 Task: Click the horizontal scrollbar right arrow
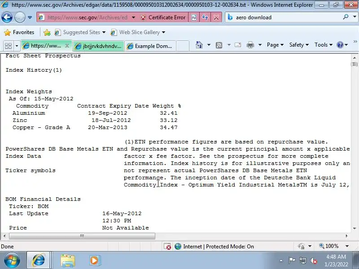point(346,236)
